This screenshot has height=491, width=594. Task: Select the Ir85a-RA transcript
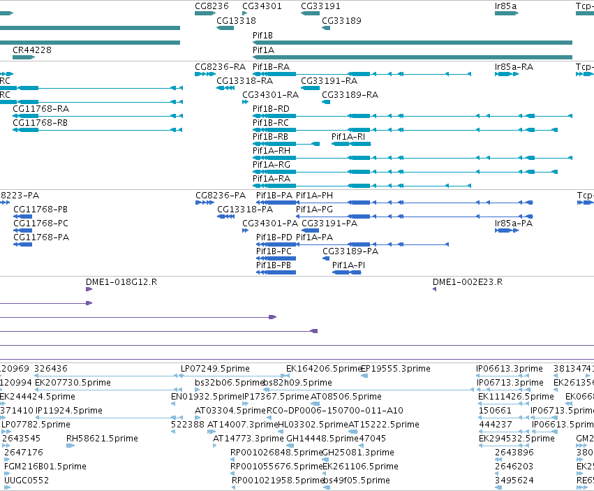[x=507, y=74]
